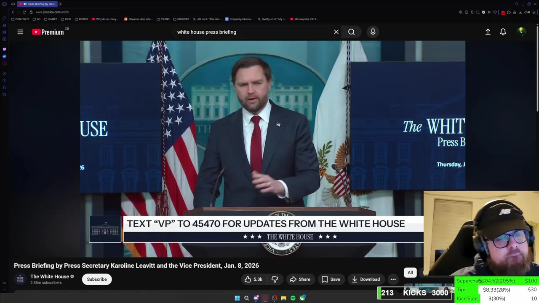Image resolution: width=539 pixels, height=303 pixels.
Task: Open the account avatar menu
Action: pos(521,32)
